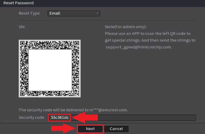
Task: Click the Reset Type dropdown arrow
Action: (x=97, y=13)
